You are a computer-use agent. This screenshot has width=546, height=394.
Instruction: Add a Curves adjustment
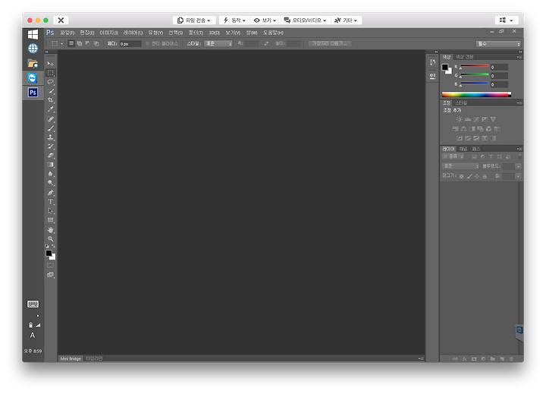[x=476, y=119]
